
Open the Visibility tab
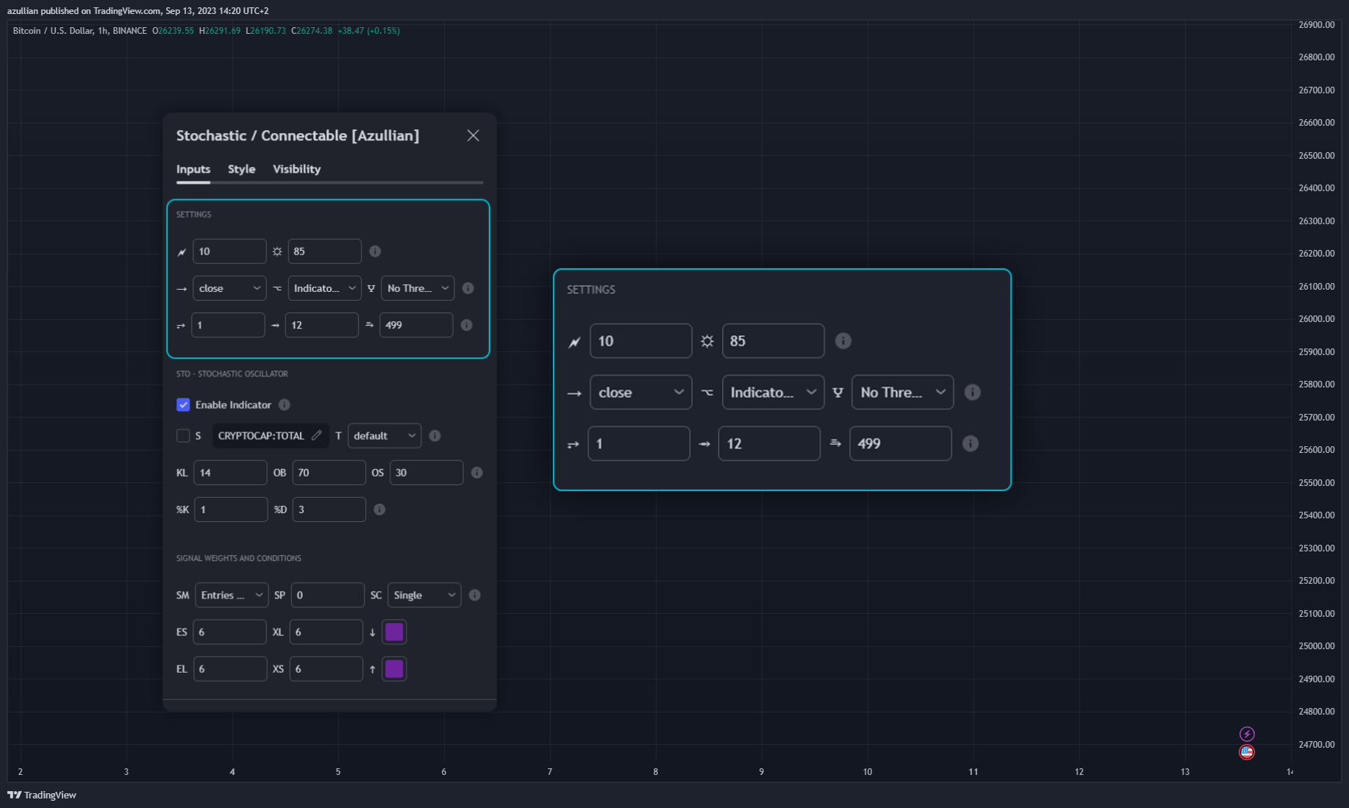click(x=296, y=169)
